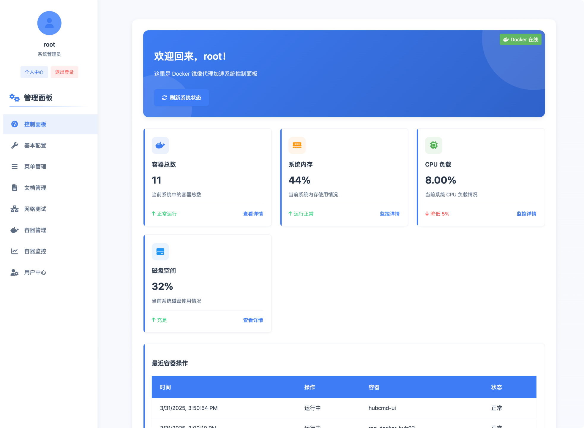Click the gears icon beside 管理面板
The width and height of the screenshot is (584, 428).
(14, 98)
